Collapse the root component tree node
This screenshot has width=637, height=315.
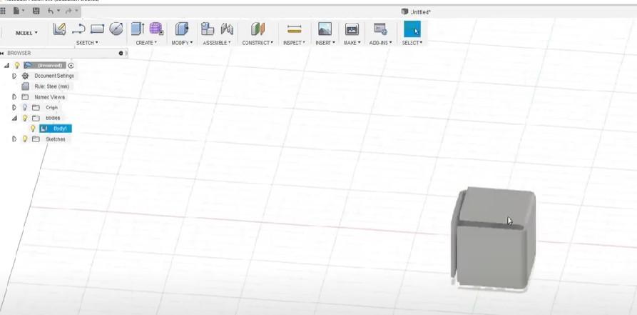(6, 65)
